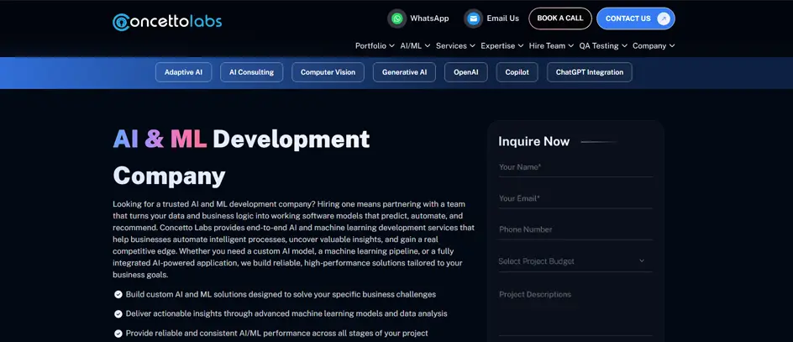Click the Book a Call button
Image resolution: width=793 pixels, height=342 pixels.
point(560,18)
